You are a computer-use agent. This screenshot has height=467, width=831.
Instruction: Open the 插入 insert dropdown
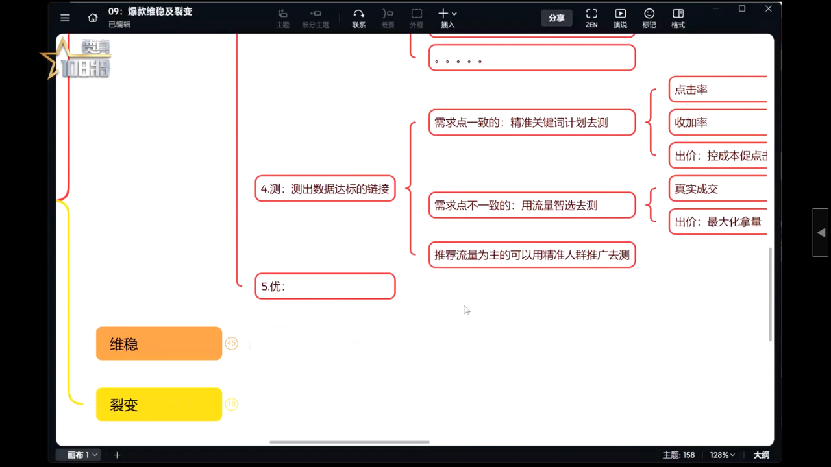[447, 18]
